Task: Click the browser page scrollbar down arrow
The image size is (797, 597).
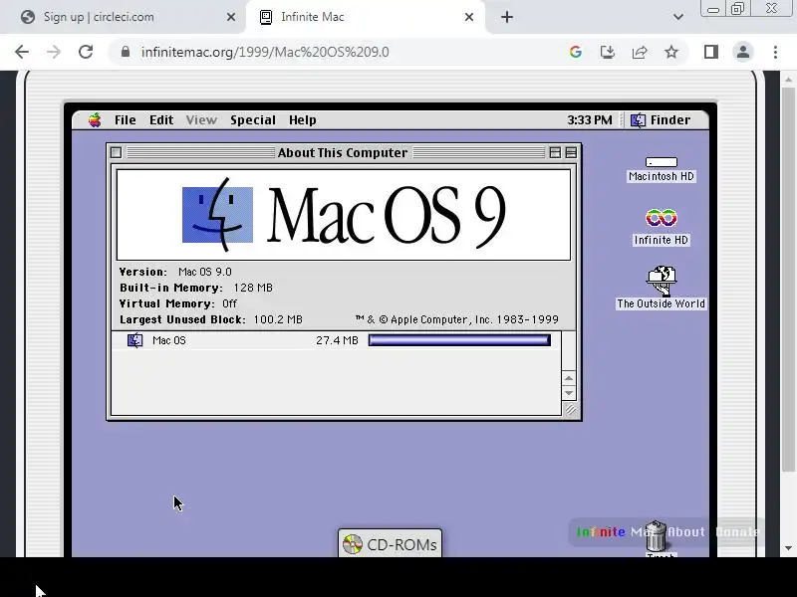Action: click(x=788, y=548)
